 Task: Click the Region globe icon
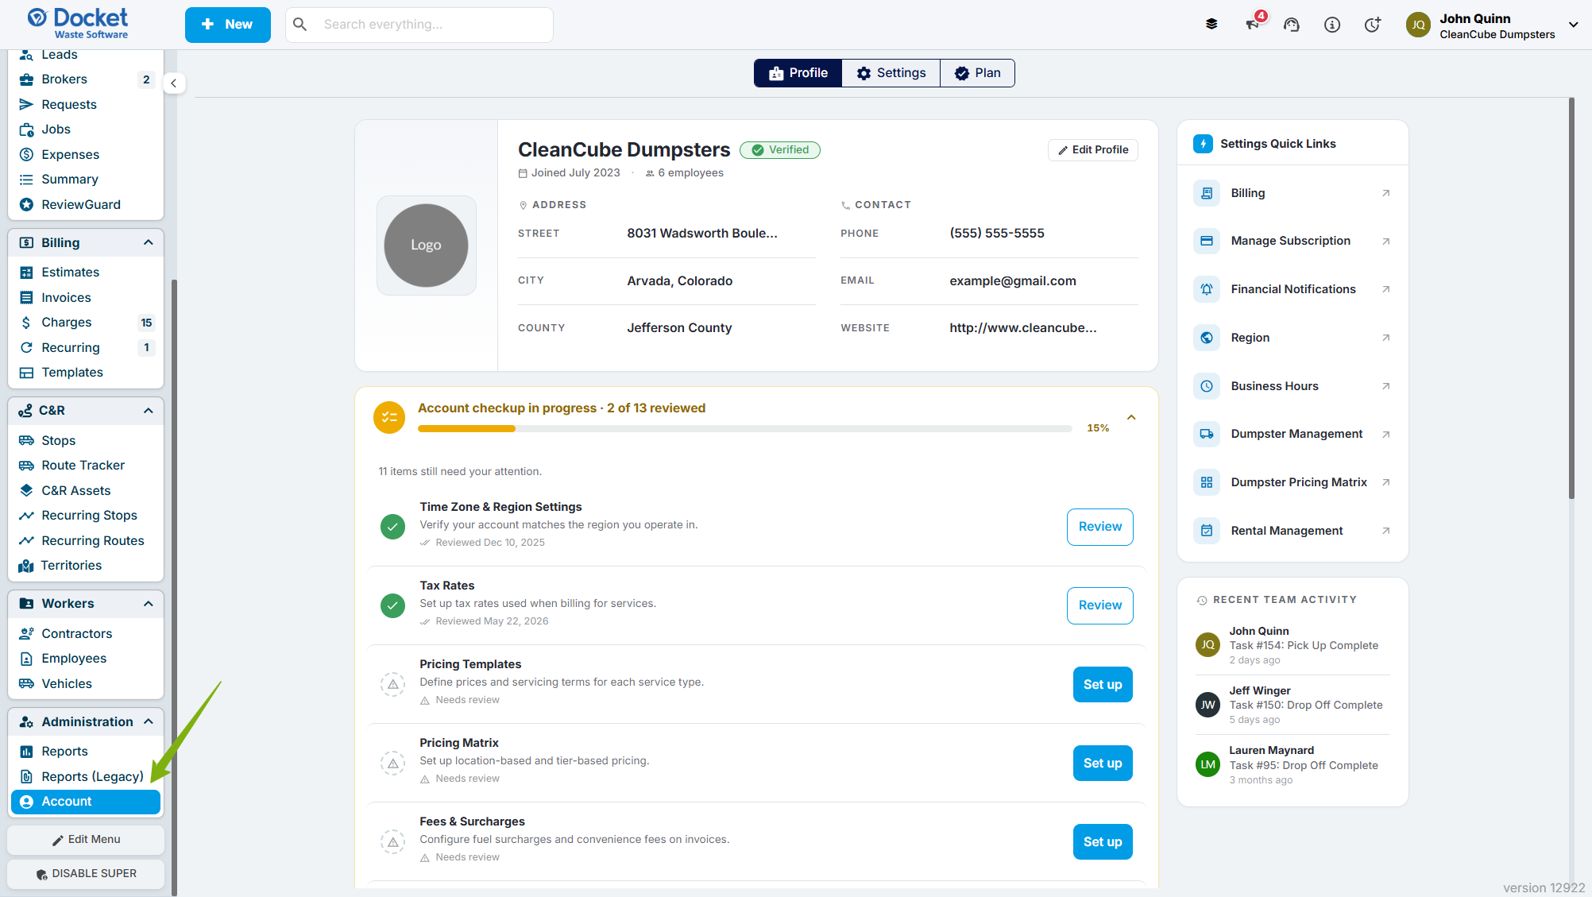pyautogui.click(x=1207, y=338)
